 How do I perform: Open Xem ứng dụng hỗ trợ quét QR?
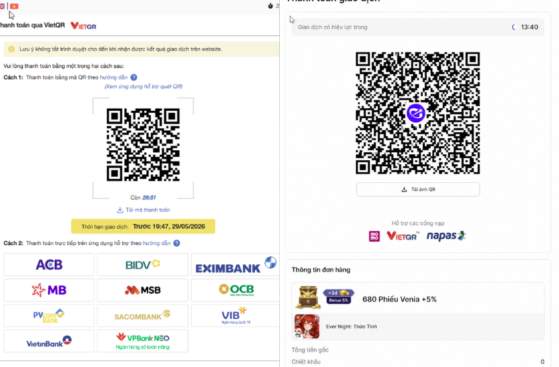click(x=144, y=86)
